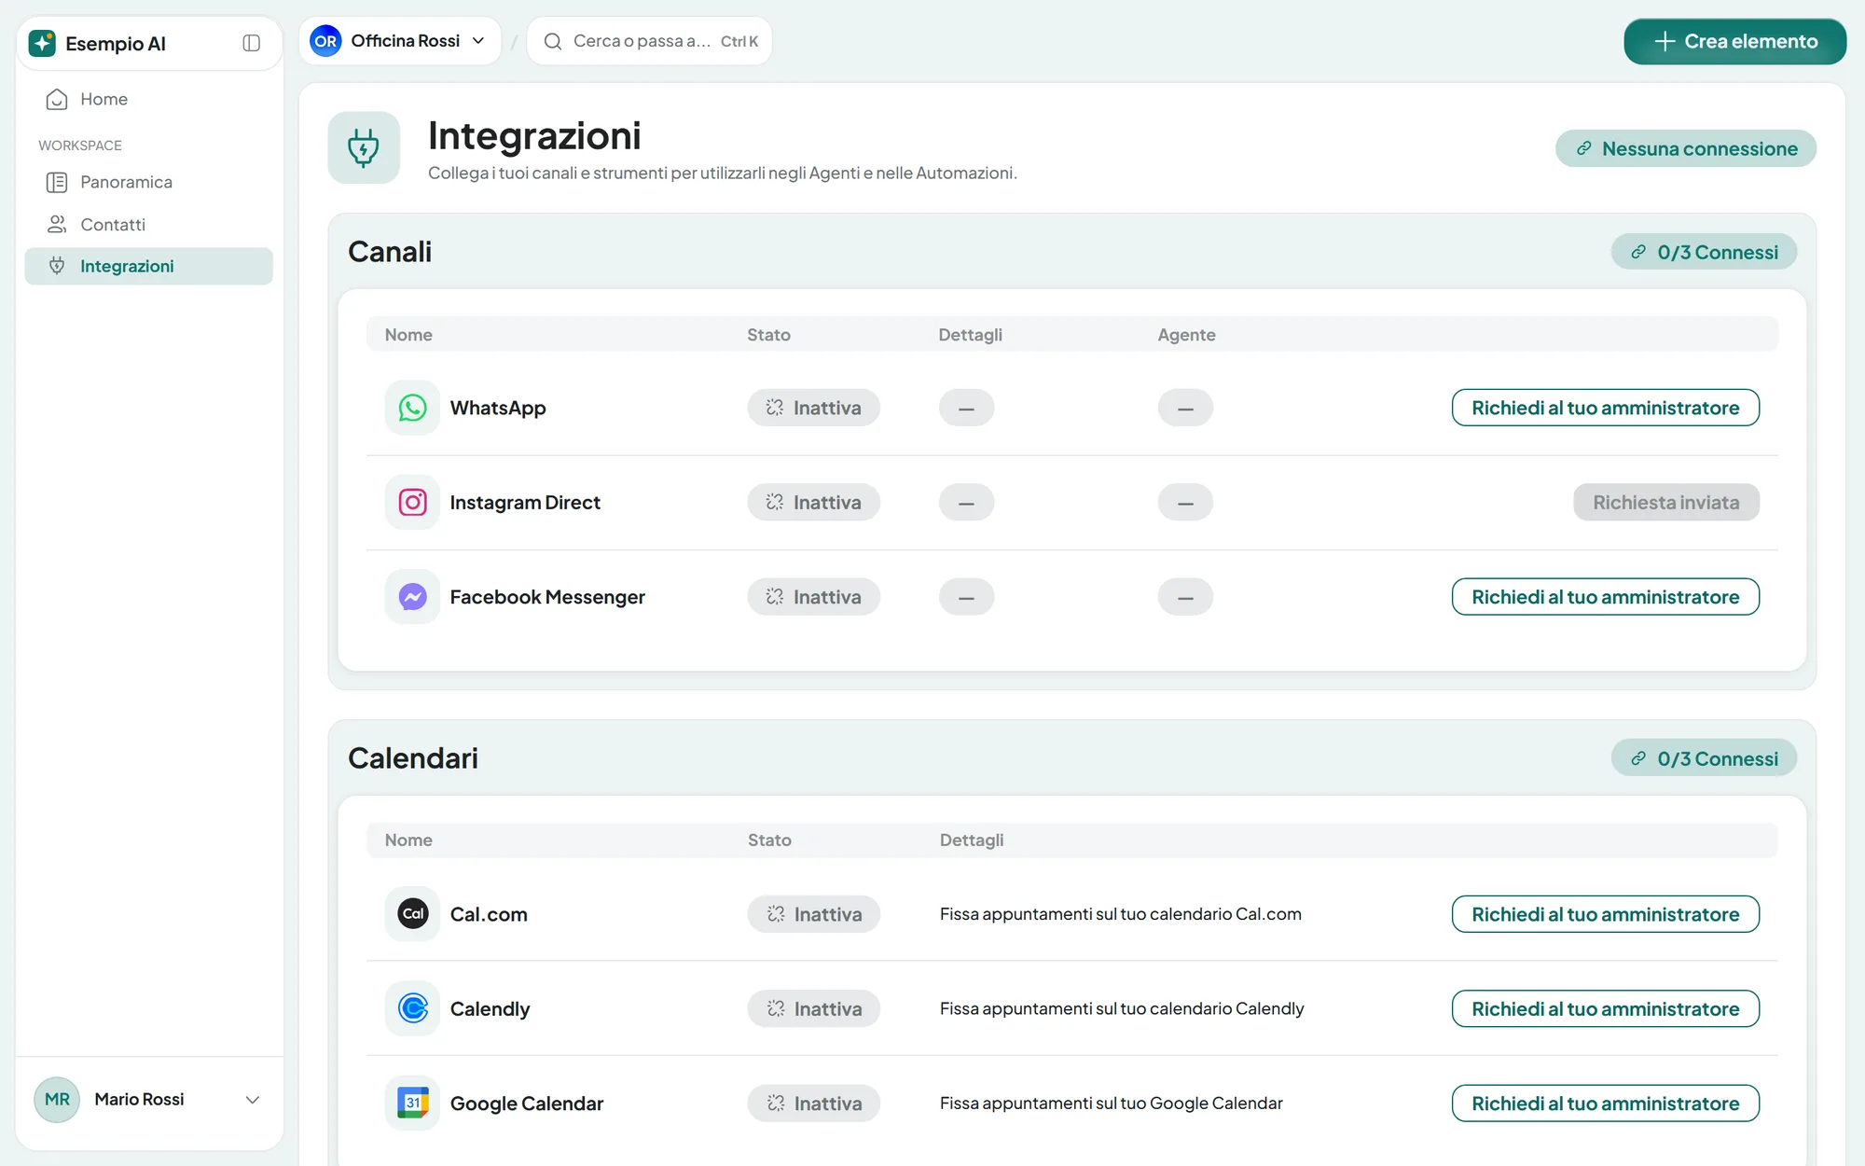Click the Calendly logo icon
1865x1166 pixels.
[412, 1008]
